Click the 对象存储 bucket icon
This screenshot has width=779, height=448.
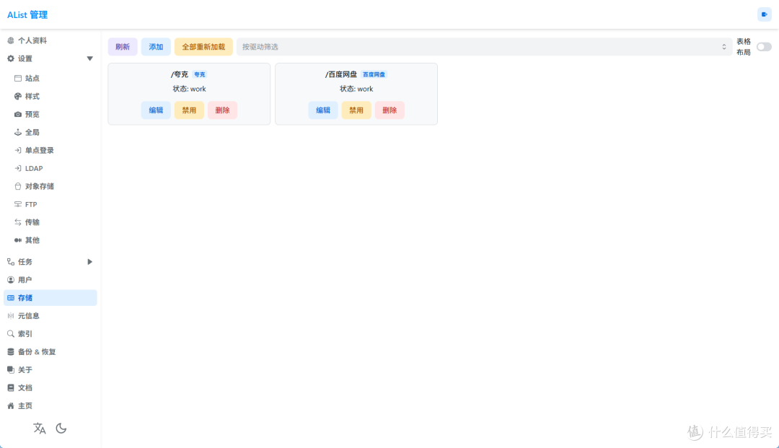coord(18,186)
